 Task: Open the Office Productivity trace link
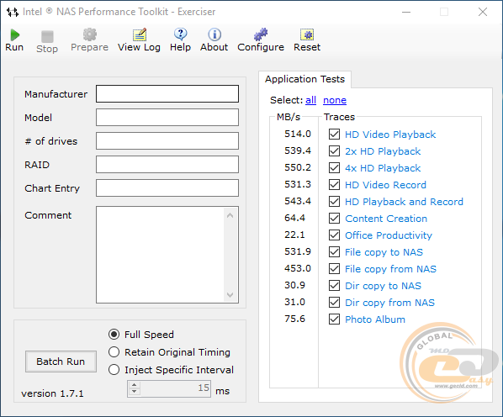[x=389, y=235]
